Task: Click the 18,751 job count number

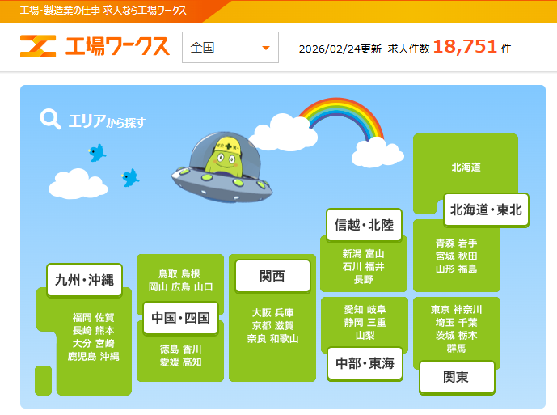Action: tap(465, 47)
